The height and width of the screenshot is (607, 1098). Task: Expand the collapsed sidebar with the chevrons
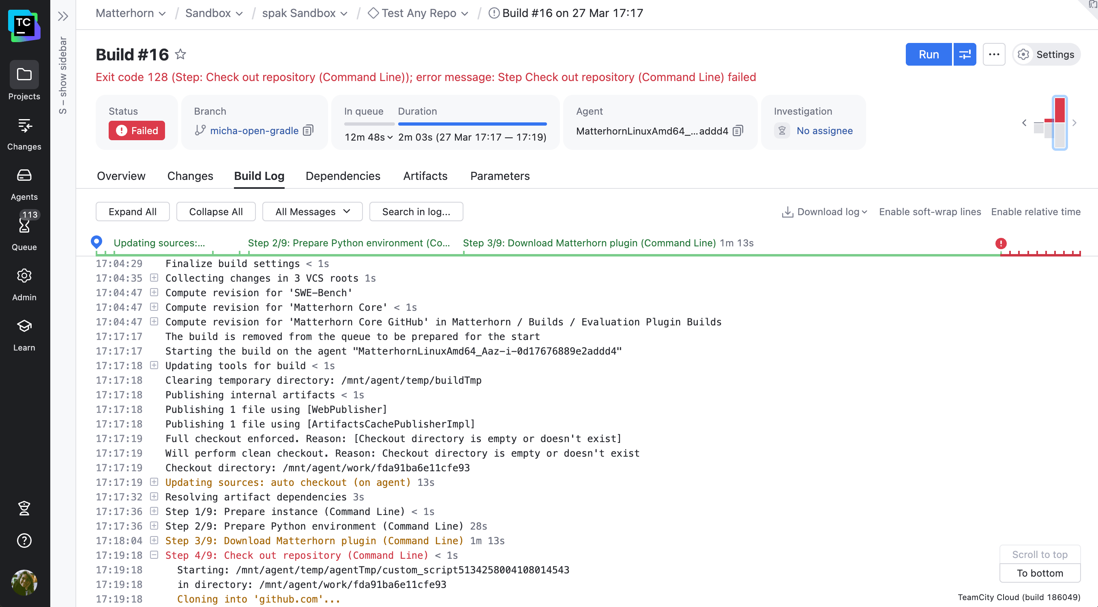pyautogui.click(x=63, y=16)
